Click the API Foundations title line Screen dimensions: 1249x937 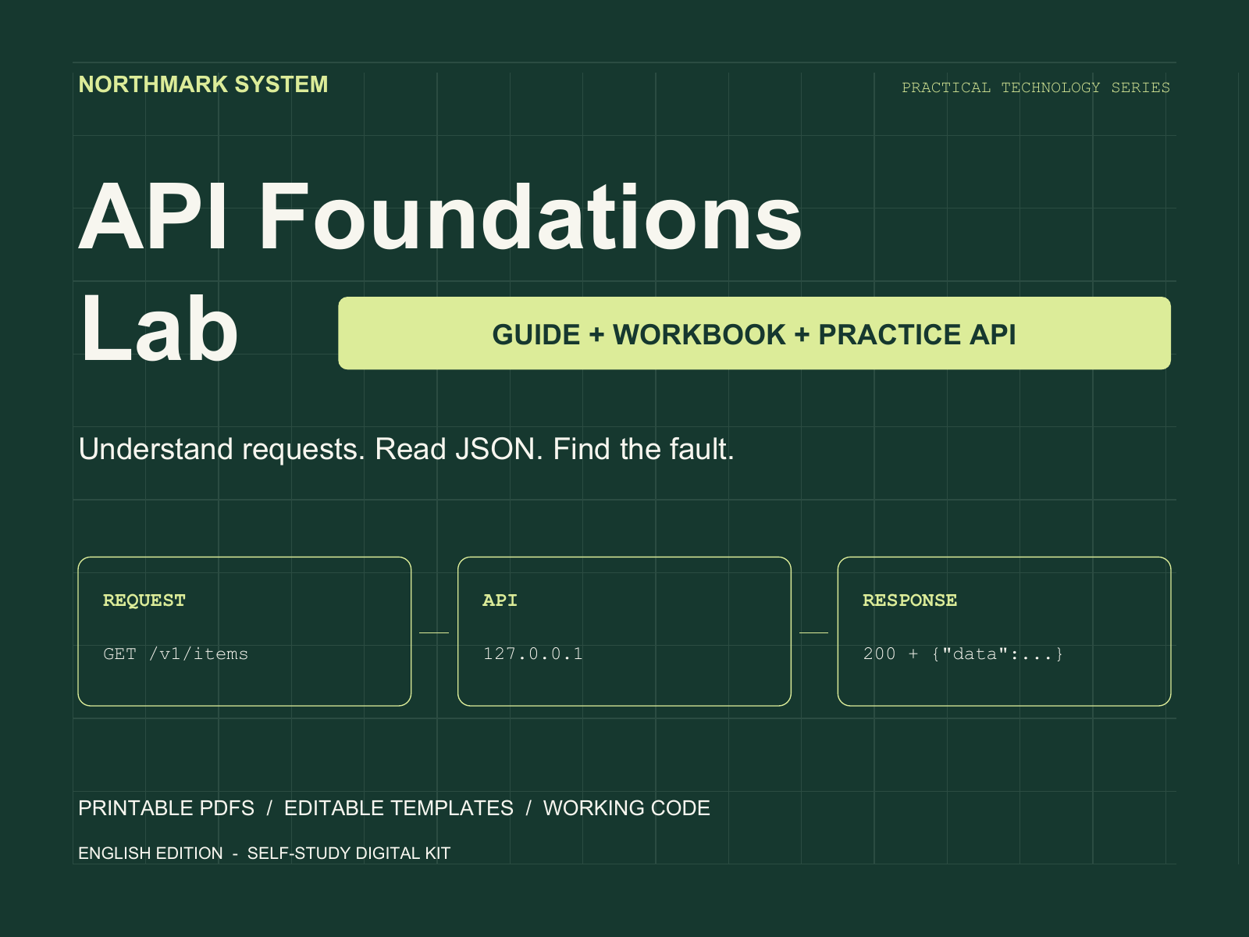(440, 217)
